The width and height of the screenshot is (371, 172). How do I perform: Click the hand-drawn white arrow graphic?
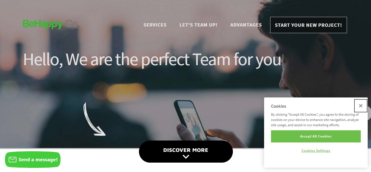click(x=94, y=119)
